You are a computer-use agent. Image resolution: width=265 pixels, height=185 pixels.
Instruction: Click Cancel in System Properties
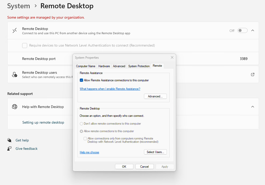(x=144, y=167)
